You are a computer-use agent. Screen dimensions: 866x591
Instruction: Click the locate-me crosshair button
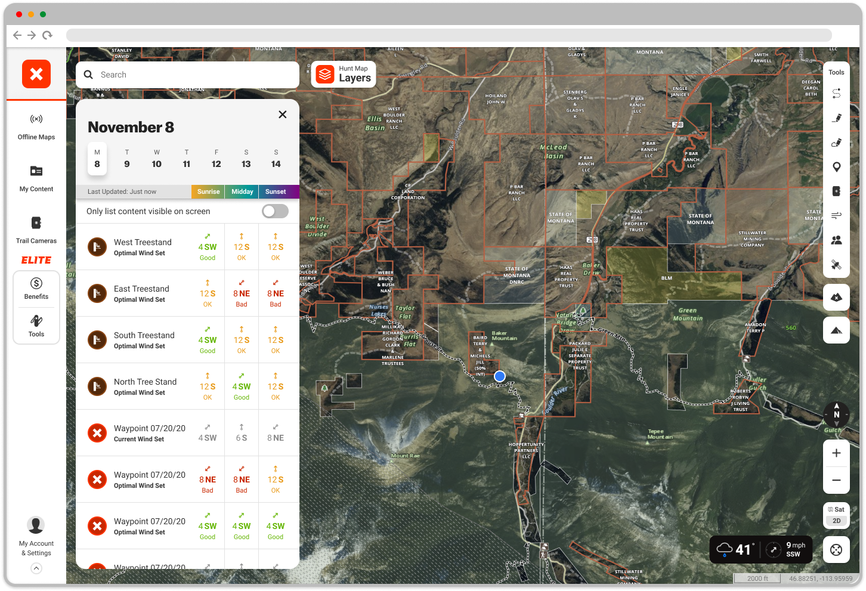pyautogui.click(x=836, y=550)
